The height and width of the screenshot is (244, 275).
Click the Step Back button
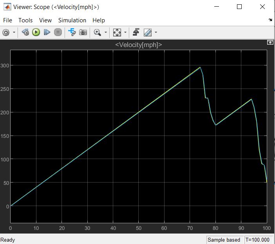pos(25,33)
